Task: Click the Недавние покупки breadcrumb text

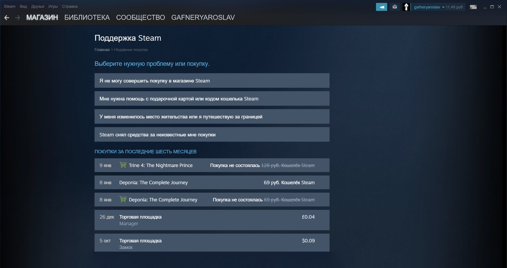Action: pyautogui.click(x=131, y=50)
